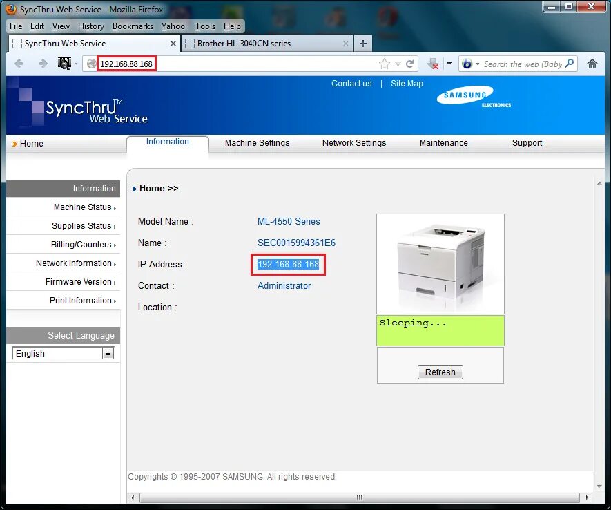Click the SyncThru Web Service logo

coord(96,111)
